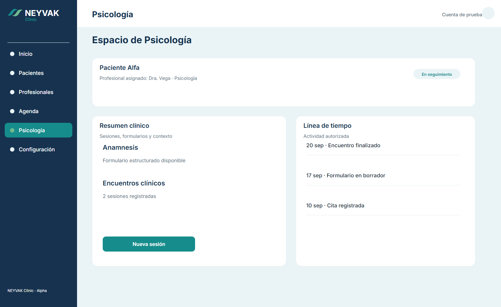Open the Pacientes section
Screen dimensions: 501x307
click(39, 73)
